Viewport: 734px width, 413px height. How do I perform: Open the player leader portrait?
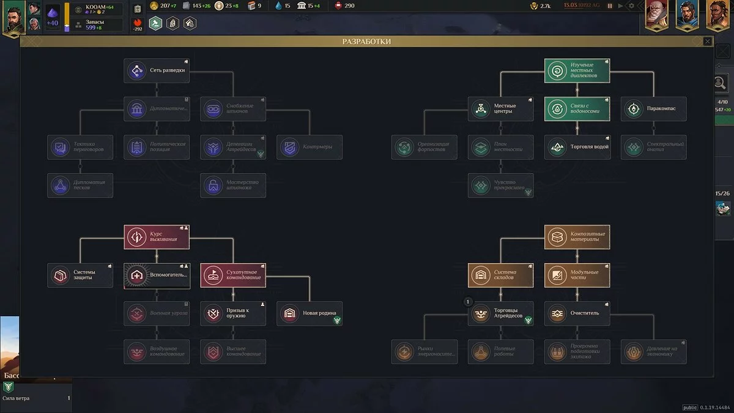[x=13, y=17]
